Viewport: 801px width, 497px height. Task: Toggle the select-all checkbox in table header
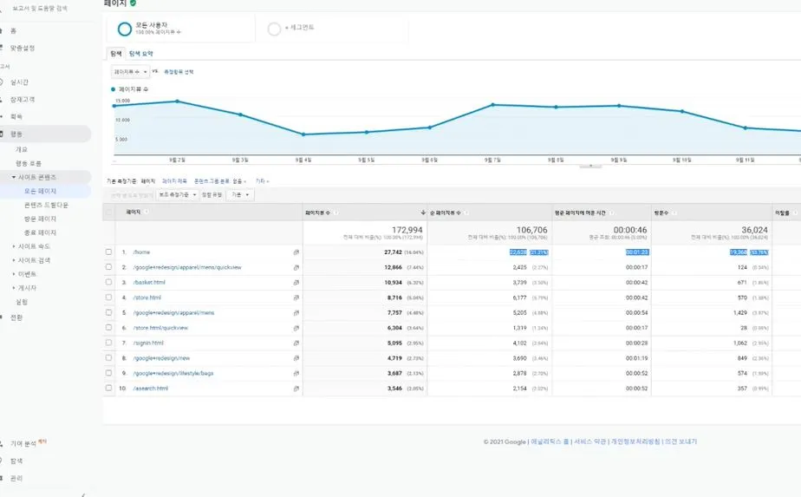(109, 213)
